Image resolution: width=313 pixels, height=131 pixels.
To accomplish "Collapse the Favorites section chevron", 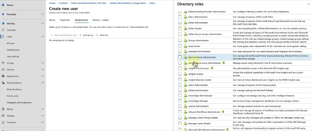I will (x=42, y=14).
